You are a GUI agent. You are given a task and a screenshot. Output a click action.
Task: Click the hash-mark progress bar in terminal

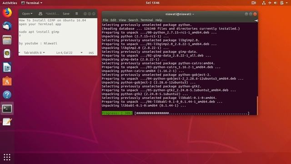coord(192,113)
